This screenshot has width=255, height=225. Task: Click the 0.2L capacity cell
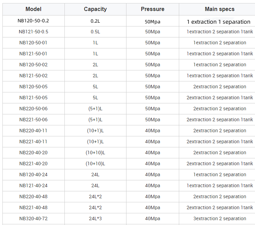pos(95,21)
